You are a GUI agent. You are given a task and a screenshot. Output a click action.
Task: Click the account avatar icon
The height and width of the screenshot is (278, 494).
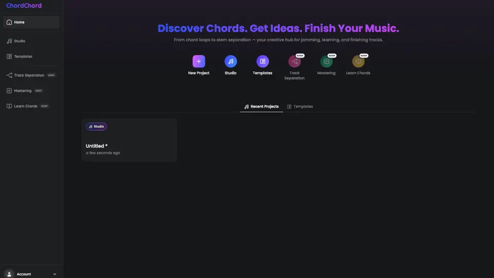pos(9,274)
